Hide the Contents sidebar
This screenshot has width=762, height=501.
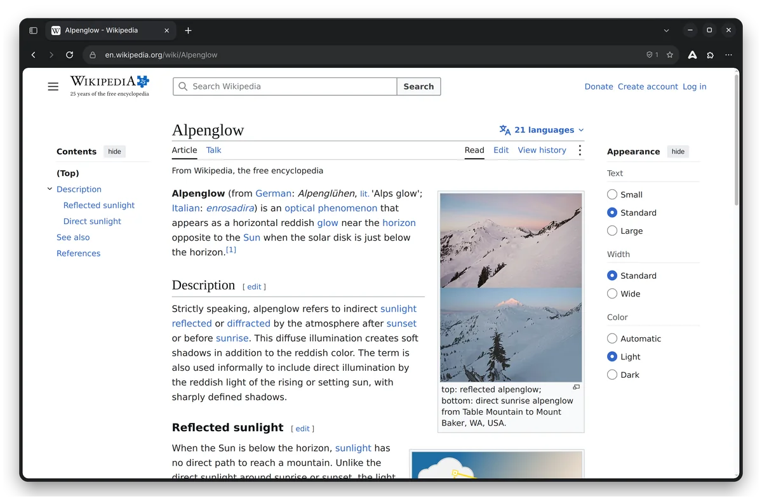[x=114, y=152]
